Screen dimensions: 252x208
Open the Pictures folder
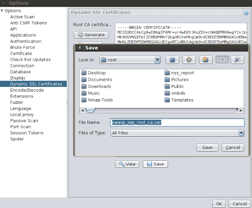(176, 79)
